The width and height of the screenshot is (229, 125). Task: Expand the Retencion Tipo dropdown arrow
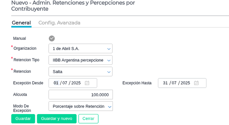coord(109,61)
